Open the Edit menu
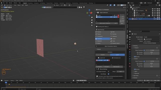Image resolution: width=161 pixels, height=90 pixels. (x=7, y=3)
